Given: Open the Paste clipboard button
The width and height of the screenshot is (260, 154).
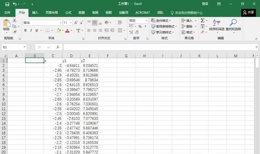Looking at the screenshot, I should tap(6, 26).
